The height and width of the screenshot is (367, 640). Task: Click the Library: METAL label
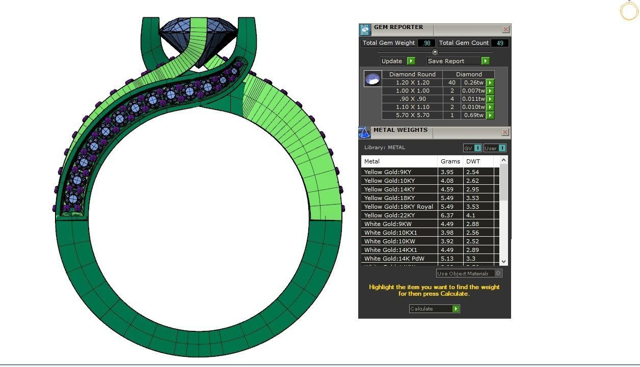(x=385, y=148)
